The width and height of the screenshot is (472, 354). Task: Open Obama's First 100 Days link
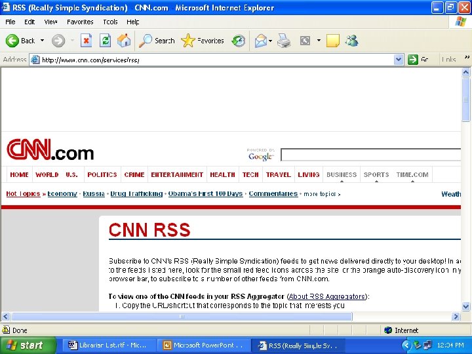pyautogui.click(x=206, y=193)
